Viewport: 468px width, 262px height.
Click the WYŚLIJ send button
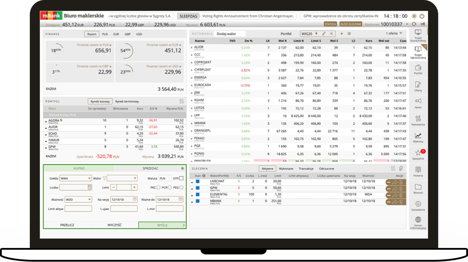pos(162,225)
